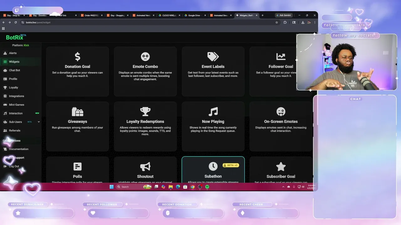Open Spotify from the taskbar
The height and width of the screenshot is (225, 401).
coord(207,187)
